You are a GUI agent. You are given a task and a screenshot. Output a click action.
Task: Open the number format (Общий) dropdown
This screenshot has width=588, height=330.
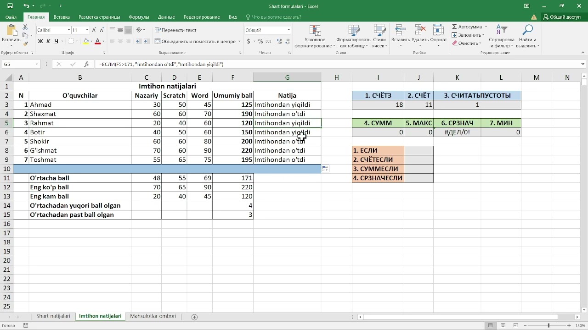pyautogui.click(x=288, y=30)
